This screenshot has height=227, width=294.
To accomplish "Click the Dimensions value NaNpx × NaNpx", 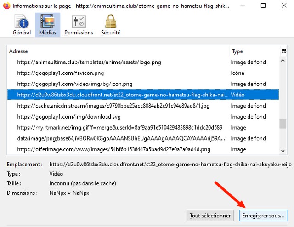I will click(69, 193).
